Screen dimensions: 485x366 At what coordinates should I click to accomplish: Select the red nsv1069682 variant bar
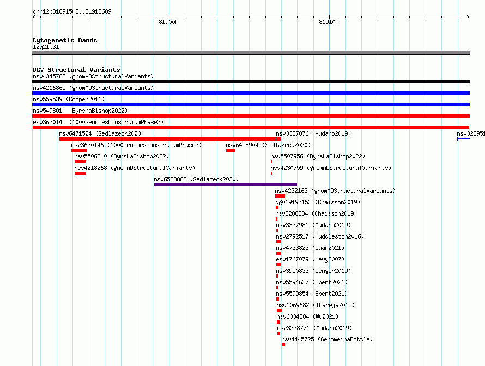pos(280,310)
